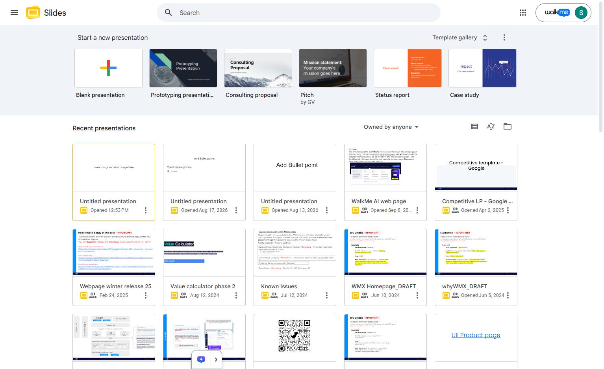Open Untitled presentation opened Aug 13, 2026
The height and width of the screenshot is (369, 604).
coord(295,182)
